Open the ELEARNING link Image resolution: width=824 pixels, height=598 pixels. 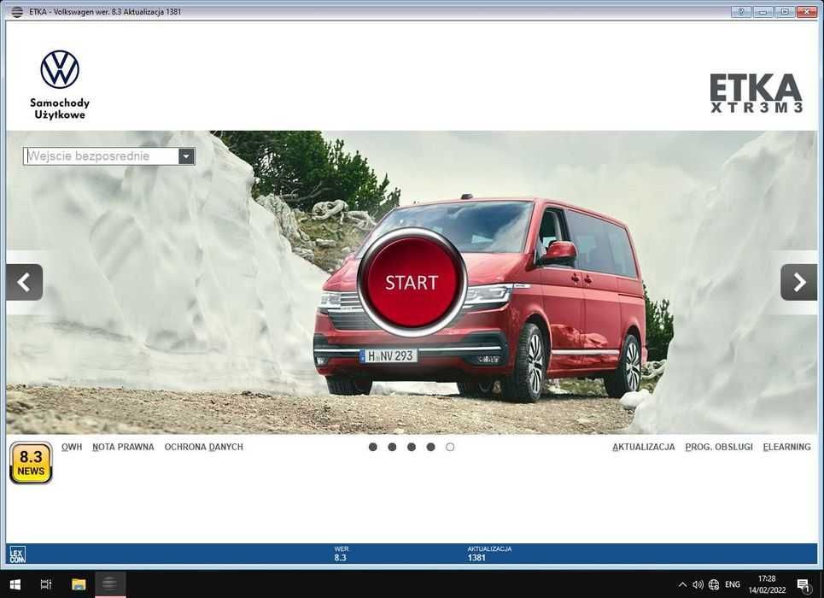[786, 447]
